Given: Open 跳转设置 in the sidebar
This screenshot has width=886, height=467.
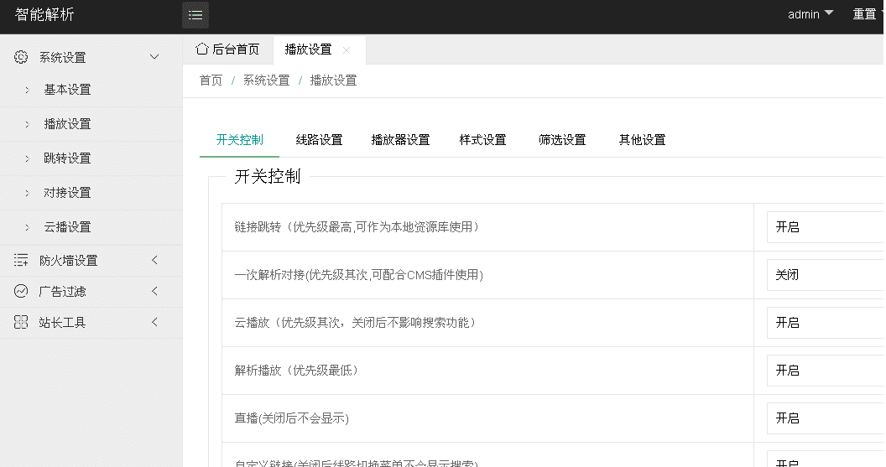Looking at the screenshot, I should point(67,158).
